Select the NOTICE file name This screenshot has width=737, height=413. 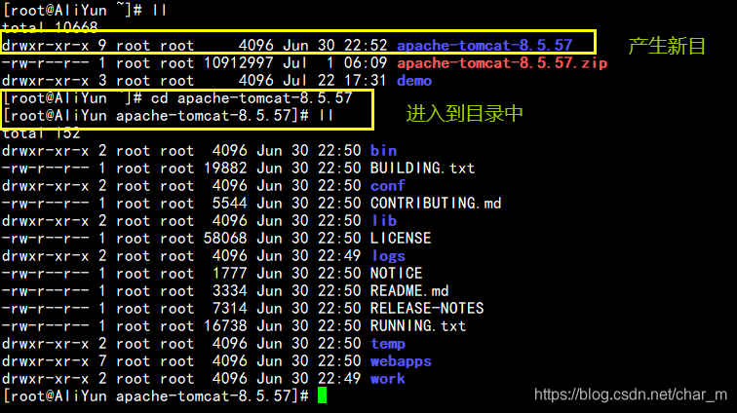[x=396, y=274]
